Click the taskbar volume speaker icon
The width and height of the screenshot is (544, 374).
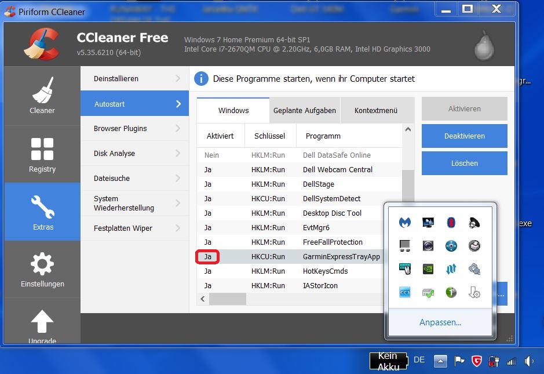pos(528,361)
